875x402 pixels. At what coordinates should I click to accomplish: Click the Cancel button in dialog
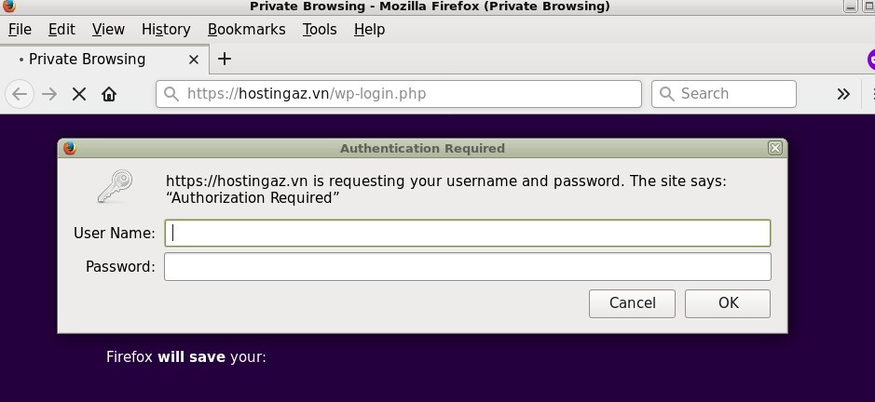click(x=632, y=303)
